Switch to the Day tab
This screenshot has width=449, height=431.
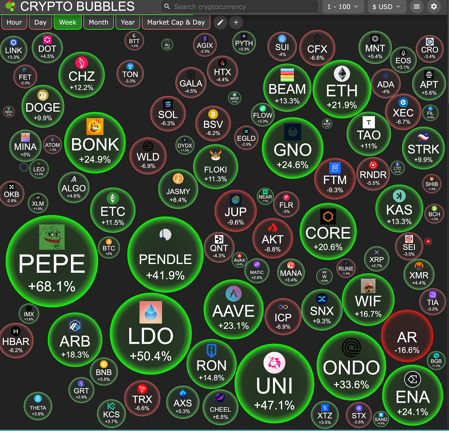(x=40, y=22)
